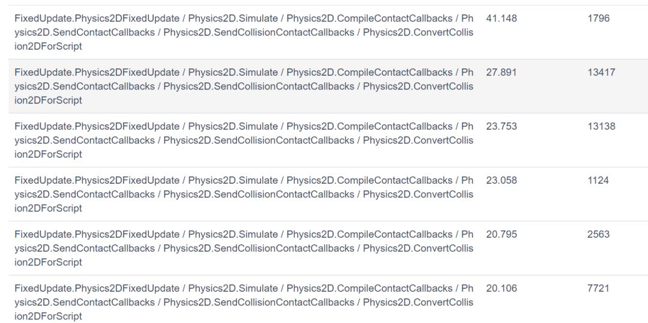Click the 20.795 time value

point(501,234)
